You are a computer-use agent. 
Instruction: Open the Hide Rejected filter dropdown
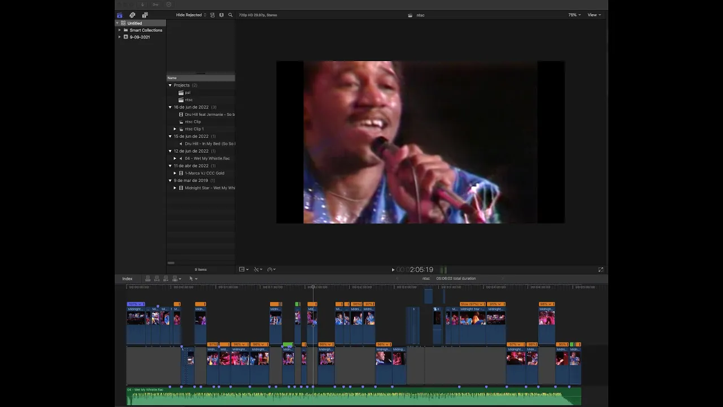point(191,15)
